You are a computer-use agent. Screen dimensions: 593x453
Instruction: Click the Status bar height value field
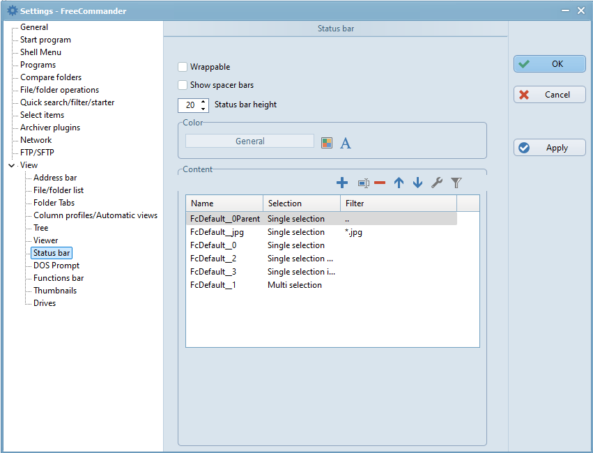pos(189,105)
